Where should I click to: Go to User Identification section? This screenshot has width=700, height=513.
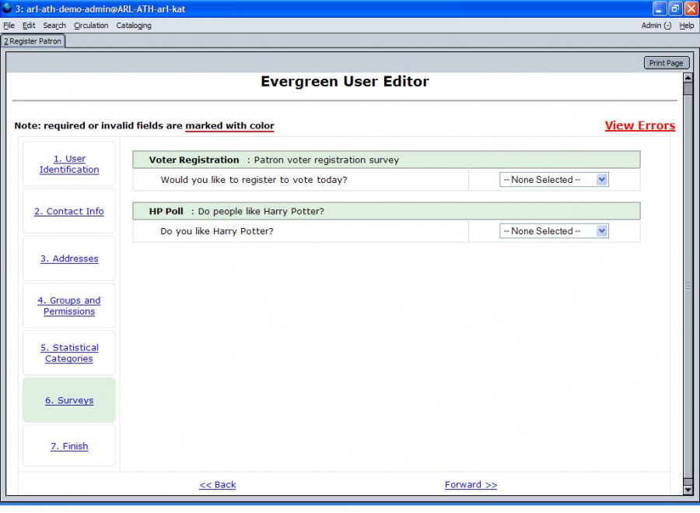[69, 164]
